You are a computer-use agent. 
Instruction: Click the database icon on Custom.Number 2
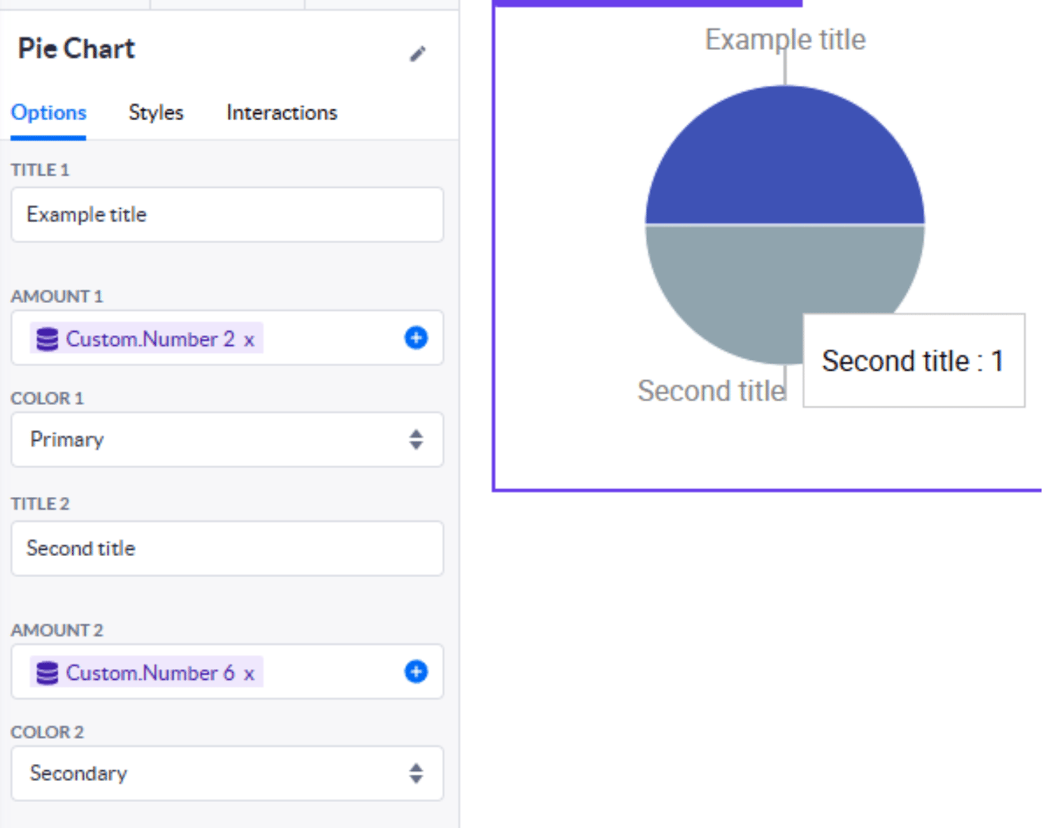47,340
